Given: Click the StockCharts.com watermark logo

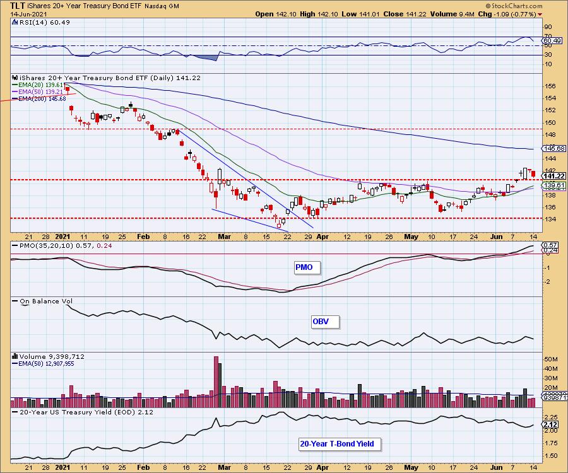Looking at the screenshot, I should [x=514, y=6].
